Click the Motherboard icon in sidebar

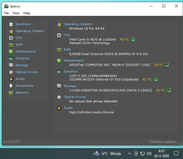[x=11, y=51]
